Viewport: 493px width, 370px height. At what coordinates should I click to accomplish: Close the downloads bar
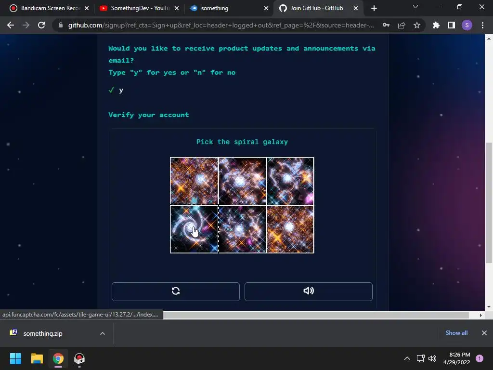point(484,333)
